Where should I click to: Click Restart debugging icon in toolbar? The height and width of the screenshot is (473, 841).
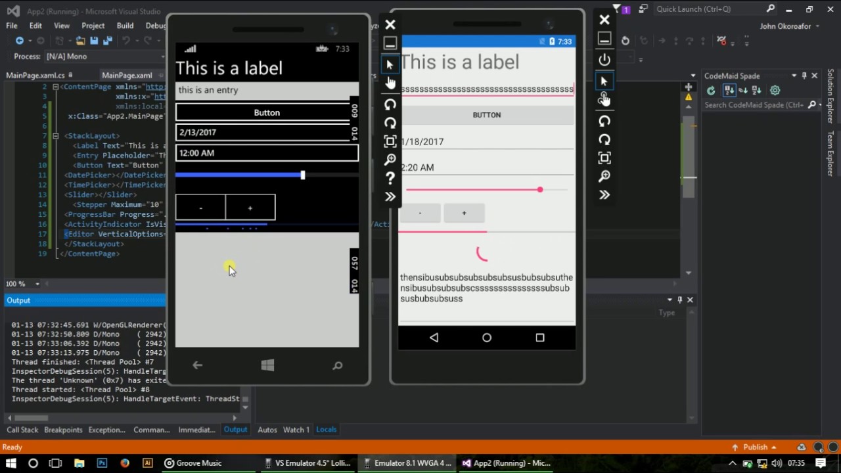click(x=625, y=41)
